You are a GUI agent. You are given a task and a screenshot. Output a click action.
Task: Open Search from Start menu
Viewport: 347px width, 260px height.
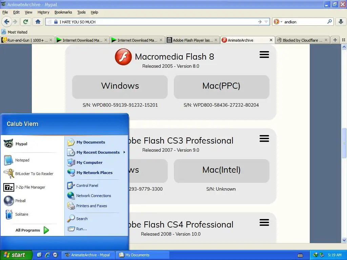point(96,219)
